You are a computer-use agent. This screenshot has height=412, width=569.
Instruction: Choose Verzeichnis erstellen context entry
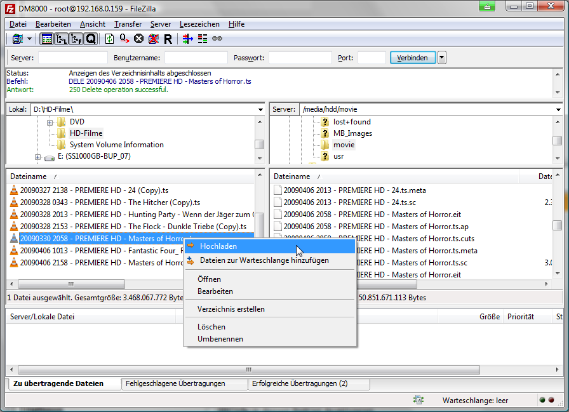(270, 309)
